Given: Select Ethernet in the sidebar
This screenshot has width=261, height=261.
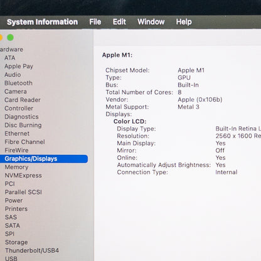Looking at the screenshot, I should pyautogui.click(x=17, y=134).
